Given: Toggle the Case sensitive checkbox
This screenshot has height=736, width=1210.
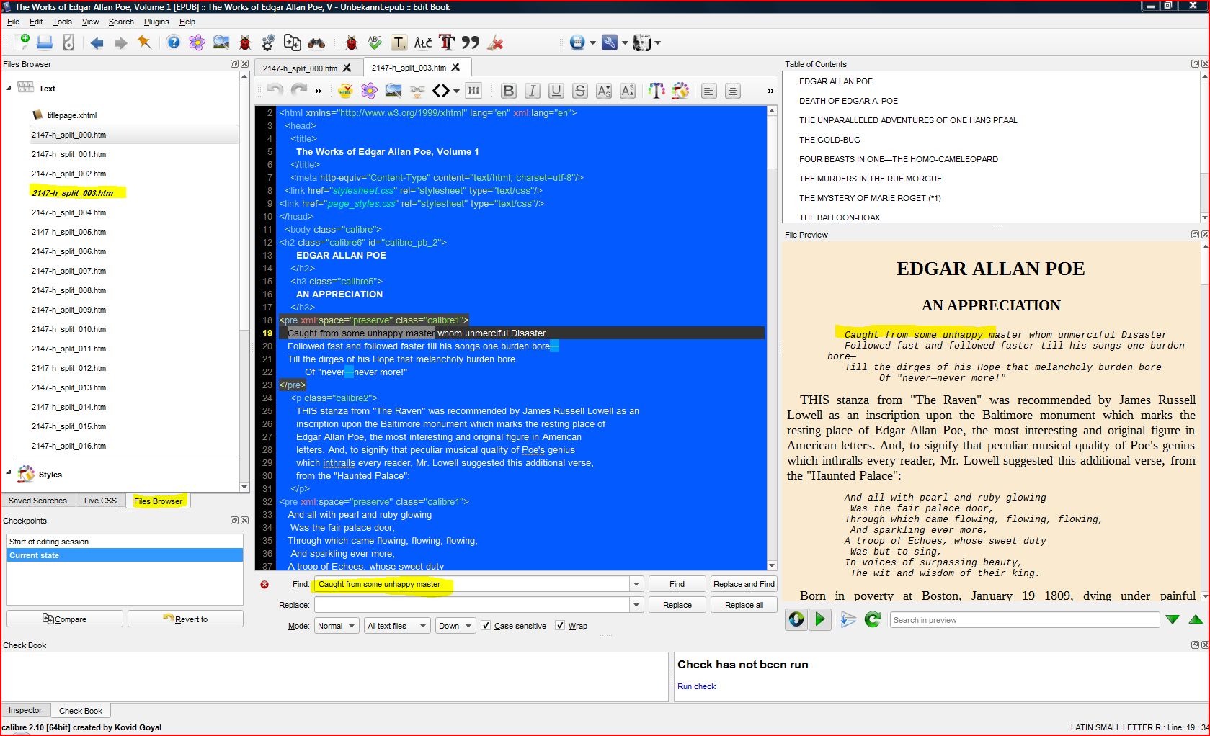Looking at the screenshot, I should pyautogui.click(x=486, y=626).
